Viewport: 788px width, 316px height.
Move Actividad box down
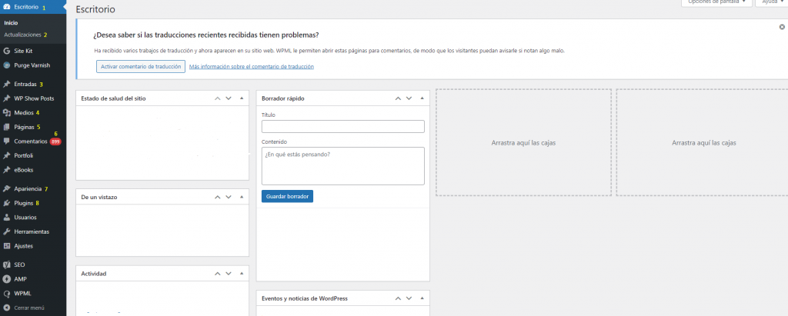click(229, 274)
